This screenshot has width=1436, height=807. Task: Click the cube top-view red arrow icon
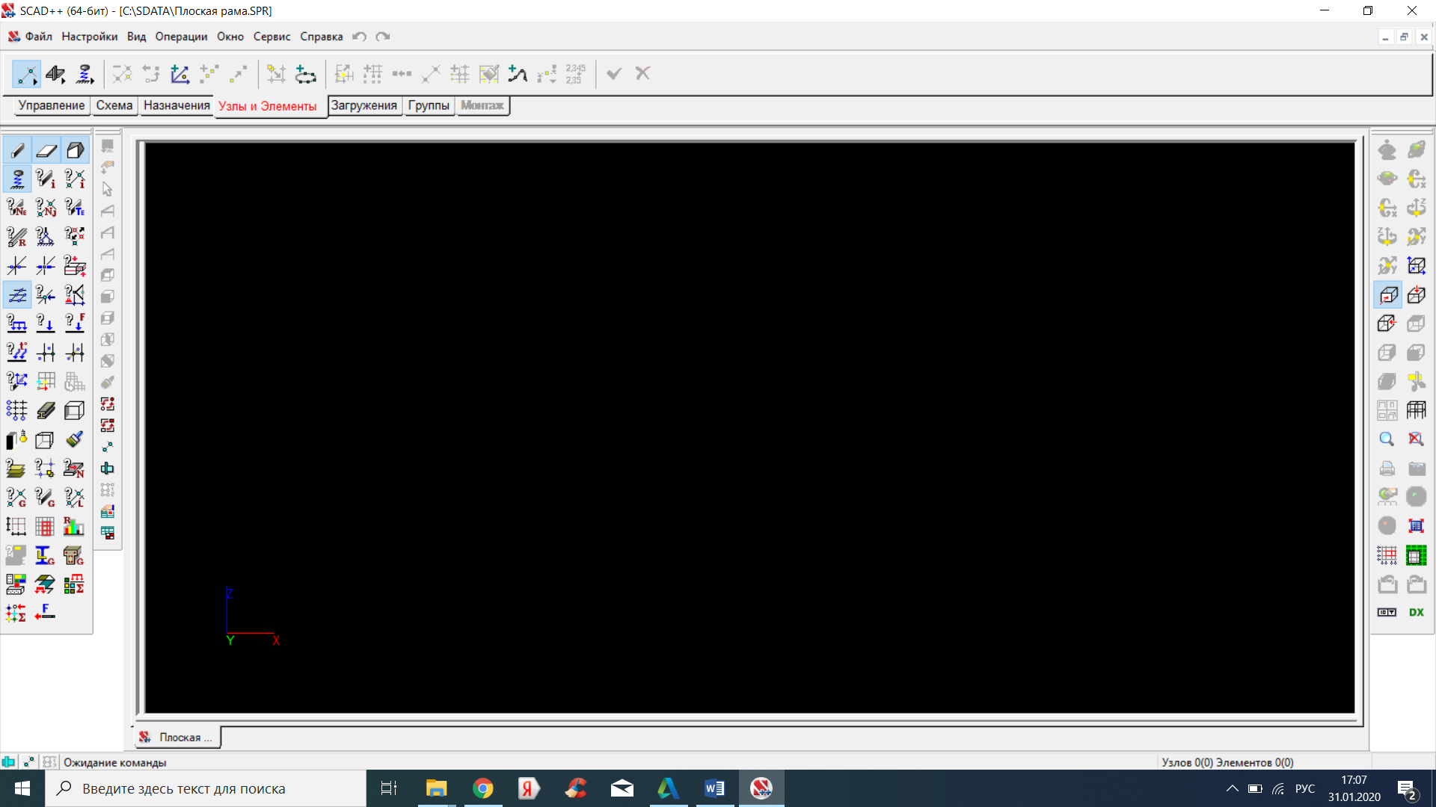click(1417, 295)
